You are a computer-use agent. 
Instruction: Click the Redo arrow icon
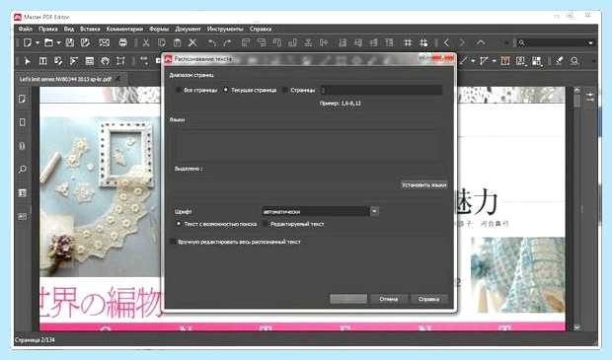click(x=228, y=42)
